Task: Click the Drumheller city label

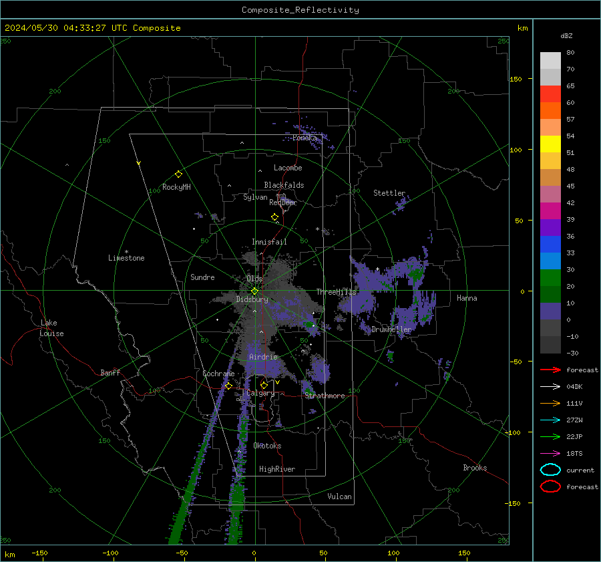Action: [391, 329]
